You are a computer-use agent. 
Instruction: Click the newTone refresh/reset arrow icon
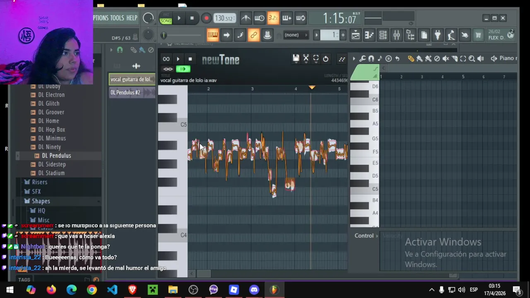326,59
